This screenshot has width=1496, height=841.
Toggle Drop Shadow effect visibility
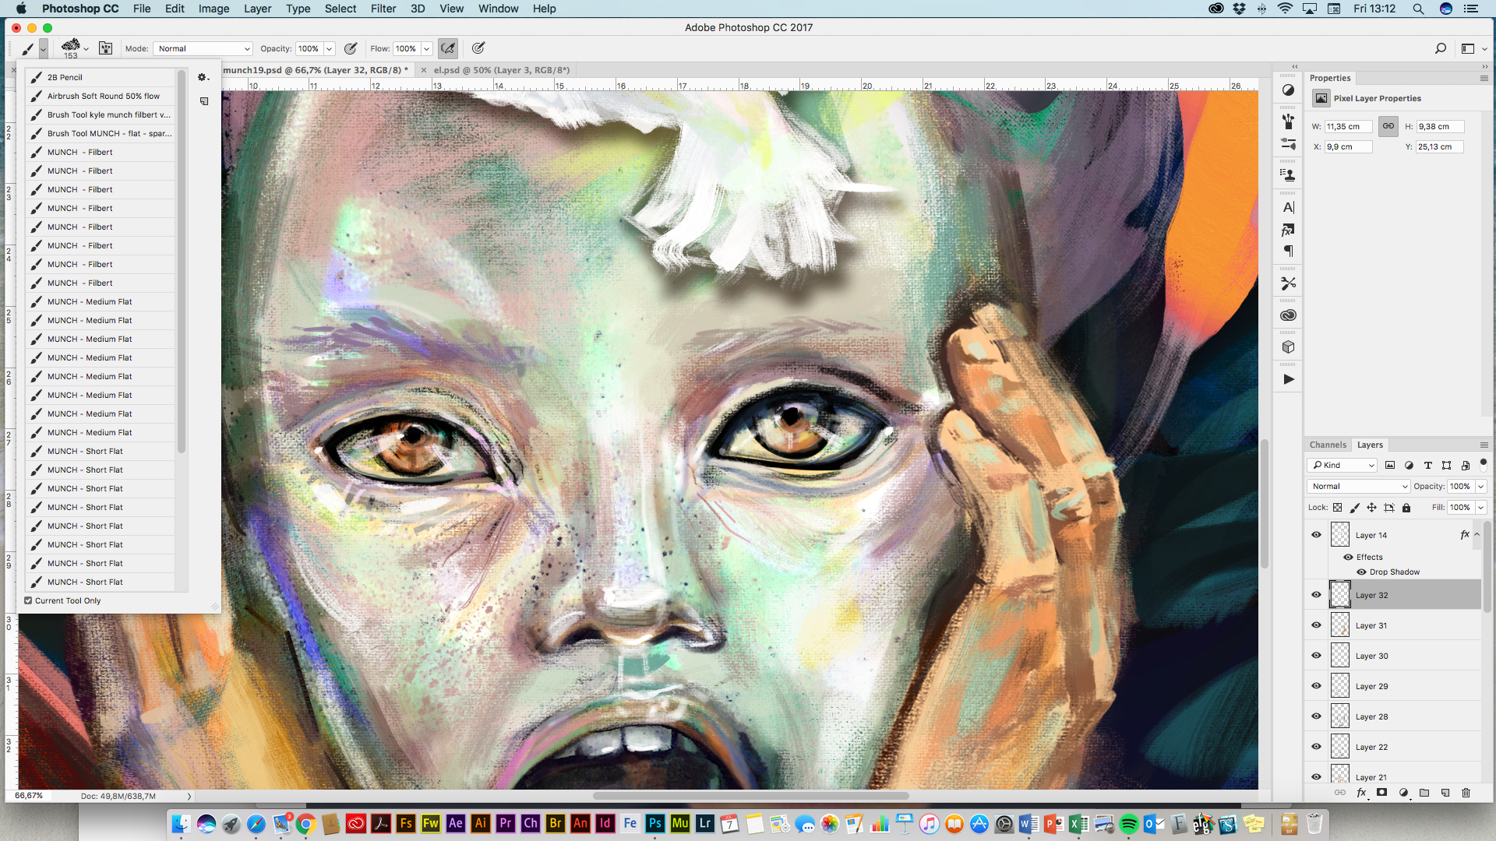pyautogui.click(x=1361, y=572)
